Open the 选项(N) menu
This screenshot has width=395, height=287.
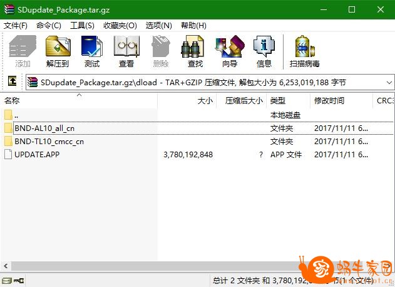[x=159, y=26]
